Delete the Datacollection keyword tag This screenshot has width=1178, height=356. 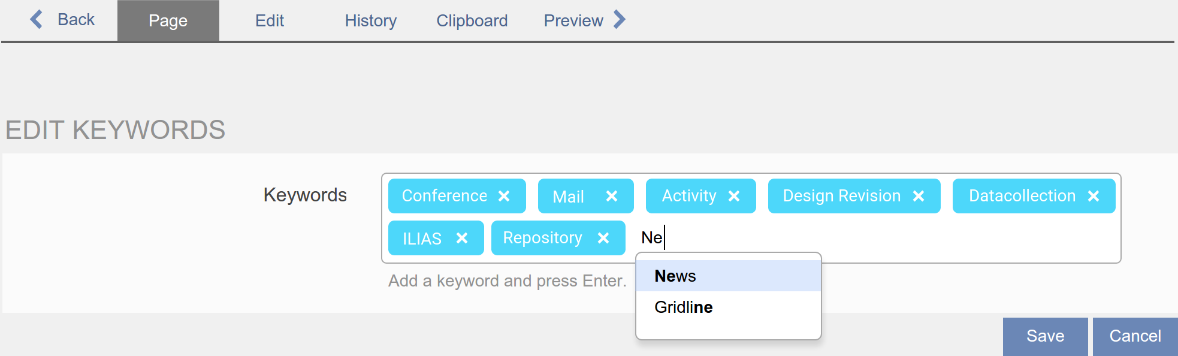coord(1093,196)
